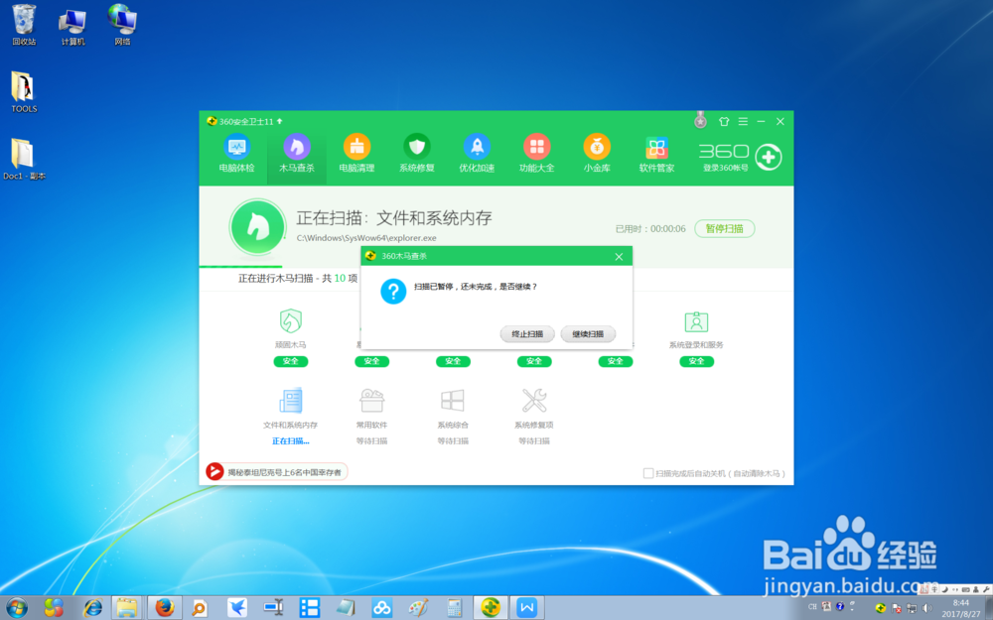
Task: Click the 顽固木马 scan item icon
Action: (291, 321)
